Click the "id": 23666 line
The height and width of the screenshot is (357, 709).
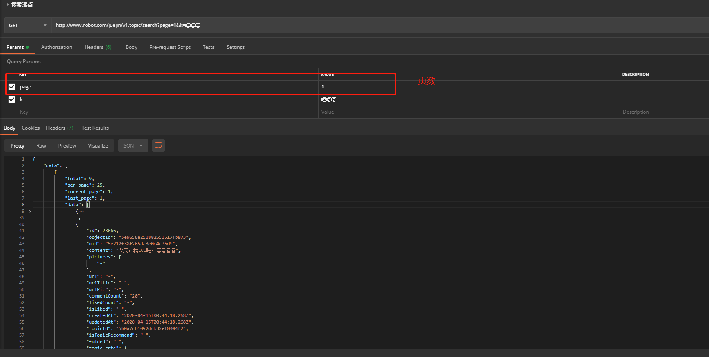click(x=102, y=231)
